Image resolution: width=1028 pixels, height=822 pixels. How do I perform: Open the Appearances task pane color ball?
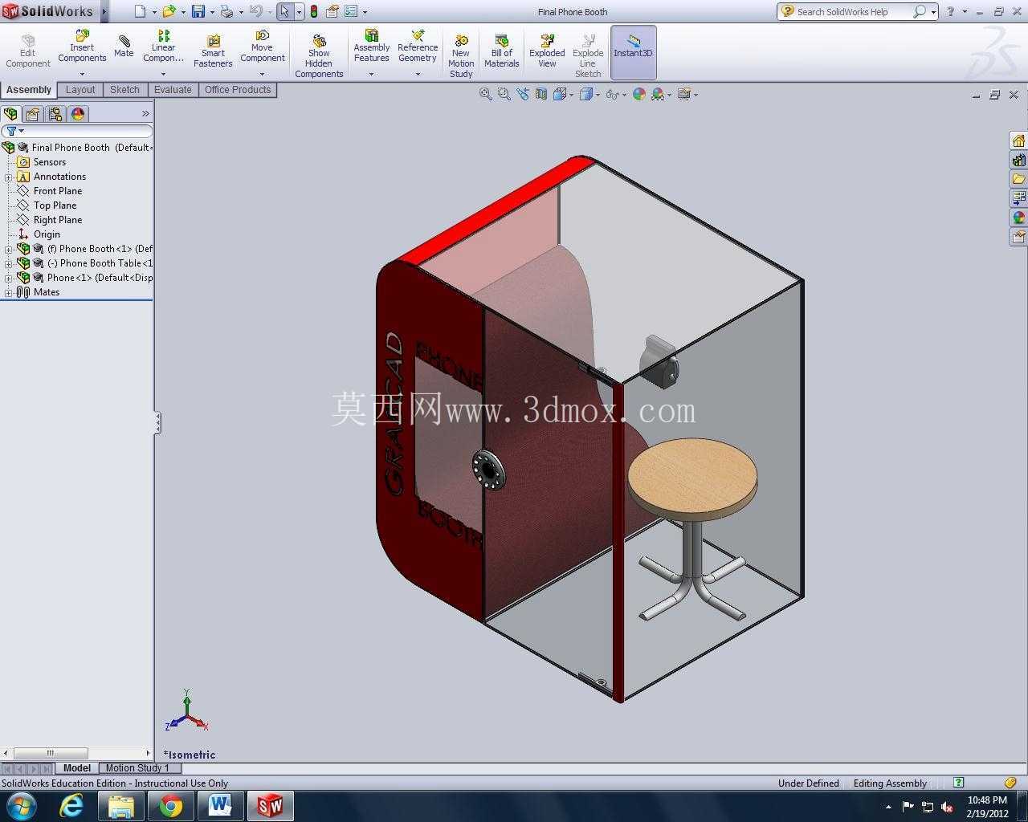click(1018, 218)
